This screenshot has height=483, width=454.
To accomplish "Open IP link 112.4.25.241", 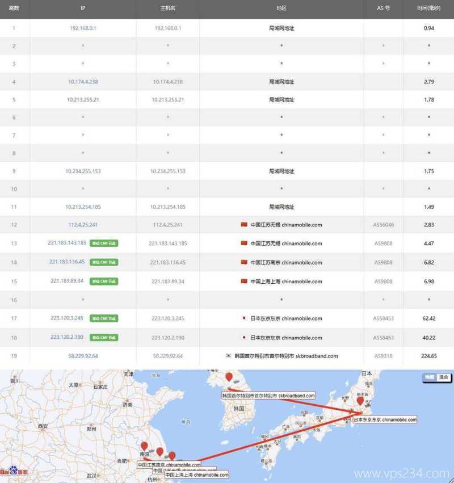I will (x=83, y=225).
